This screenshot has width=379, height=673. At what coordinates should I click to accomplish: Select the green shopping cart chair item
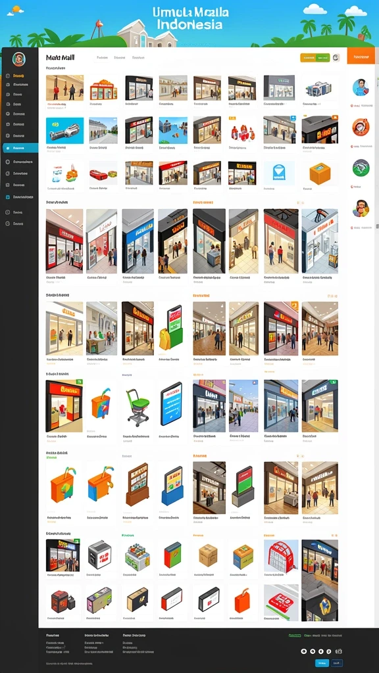(137, 406)
